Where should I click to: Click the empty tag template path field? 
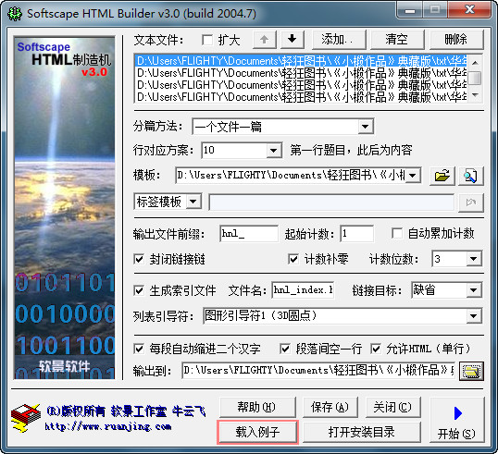click(331, 202)
